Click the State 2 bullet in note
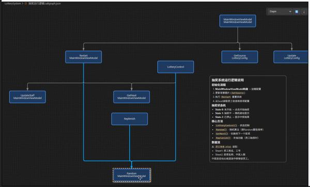Screen dimensions: 310x187 (232, 117)
